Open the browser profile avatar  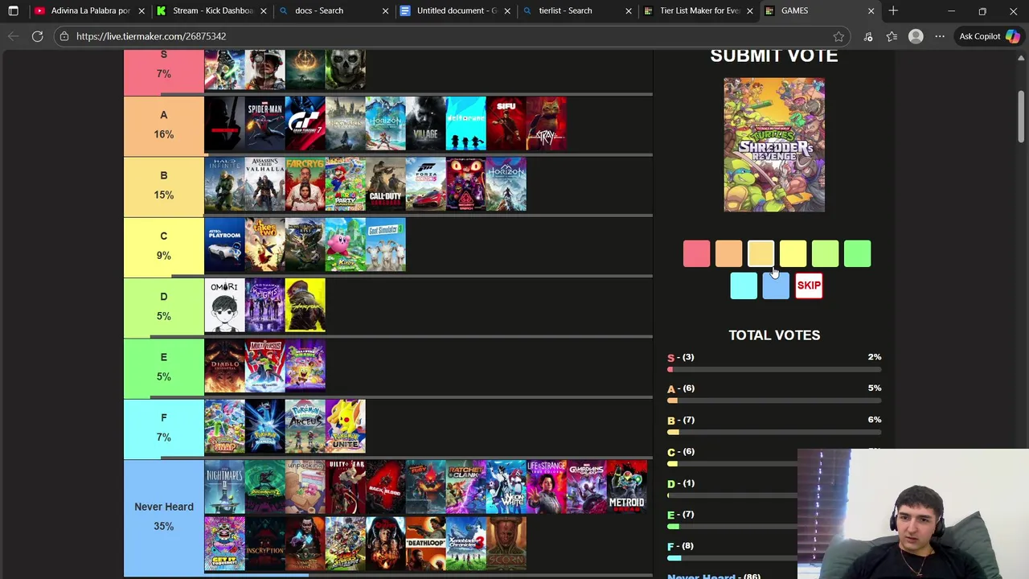[916, 36]
